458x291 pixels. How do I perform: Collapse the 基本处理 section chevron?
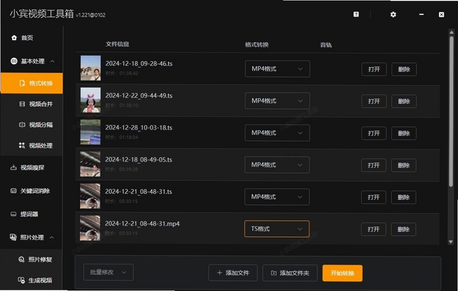coord(52,61)
